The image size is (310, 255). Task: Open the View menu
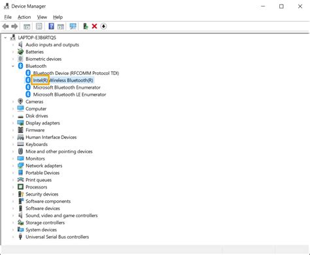42,17
